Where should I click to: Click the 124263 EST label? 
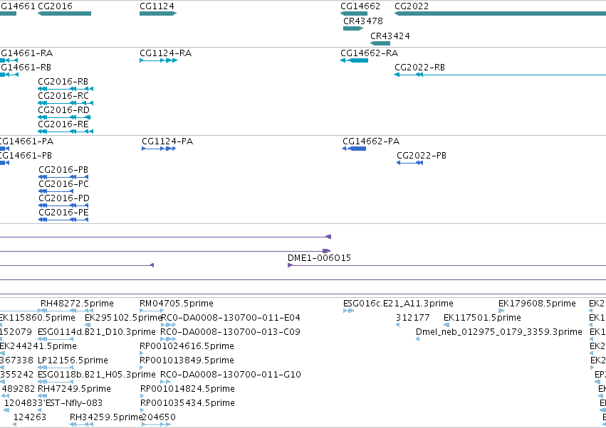pyautogui.click(x=30, y=417)
